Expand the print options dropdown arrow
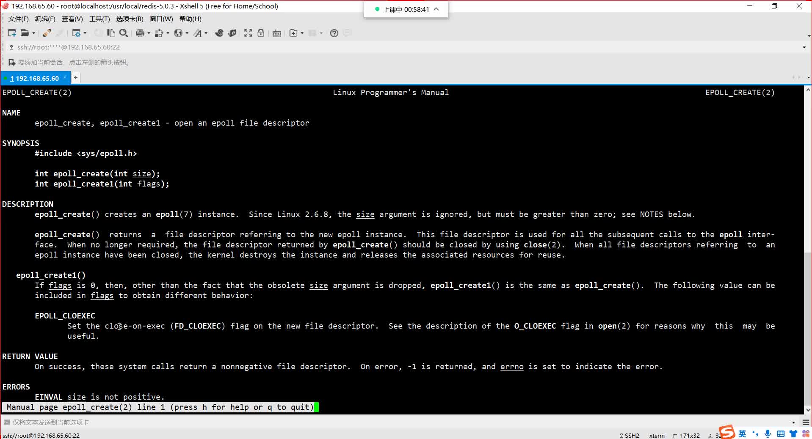Viewport: 812px width, 439px height. pyautogui.click(x=149, y=33)
